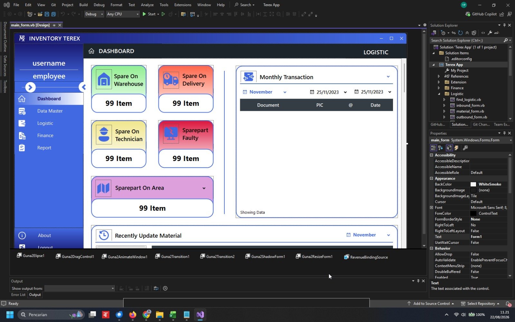
Task: Open the Any CPU platform dropdown
Action: (123, 14)
